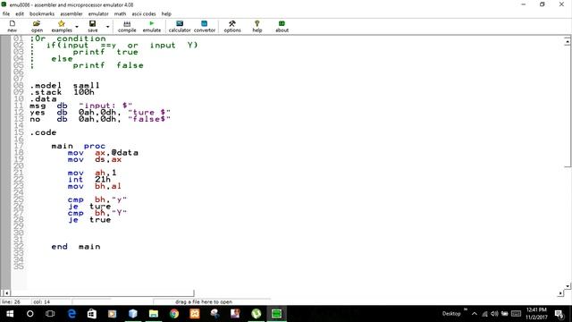
Task: Open the edit menu
Action: click(x=20, y=14)
